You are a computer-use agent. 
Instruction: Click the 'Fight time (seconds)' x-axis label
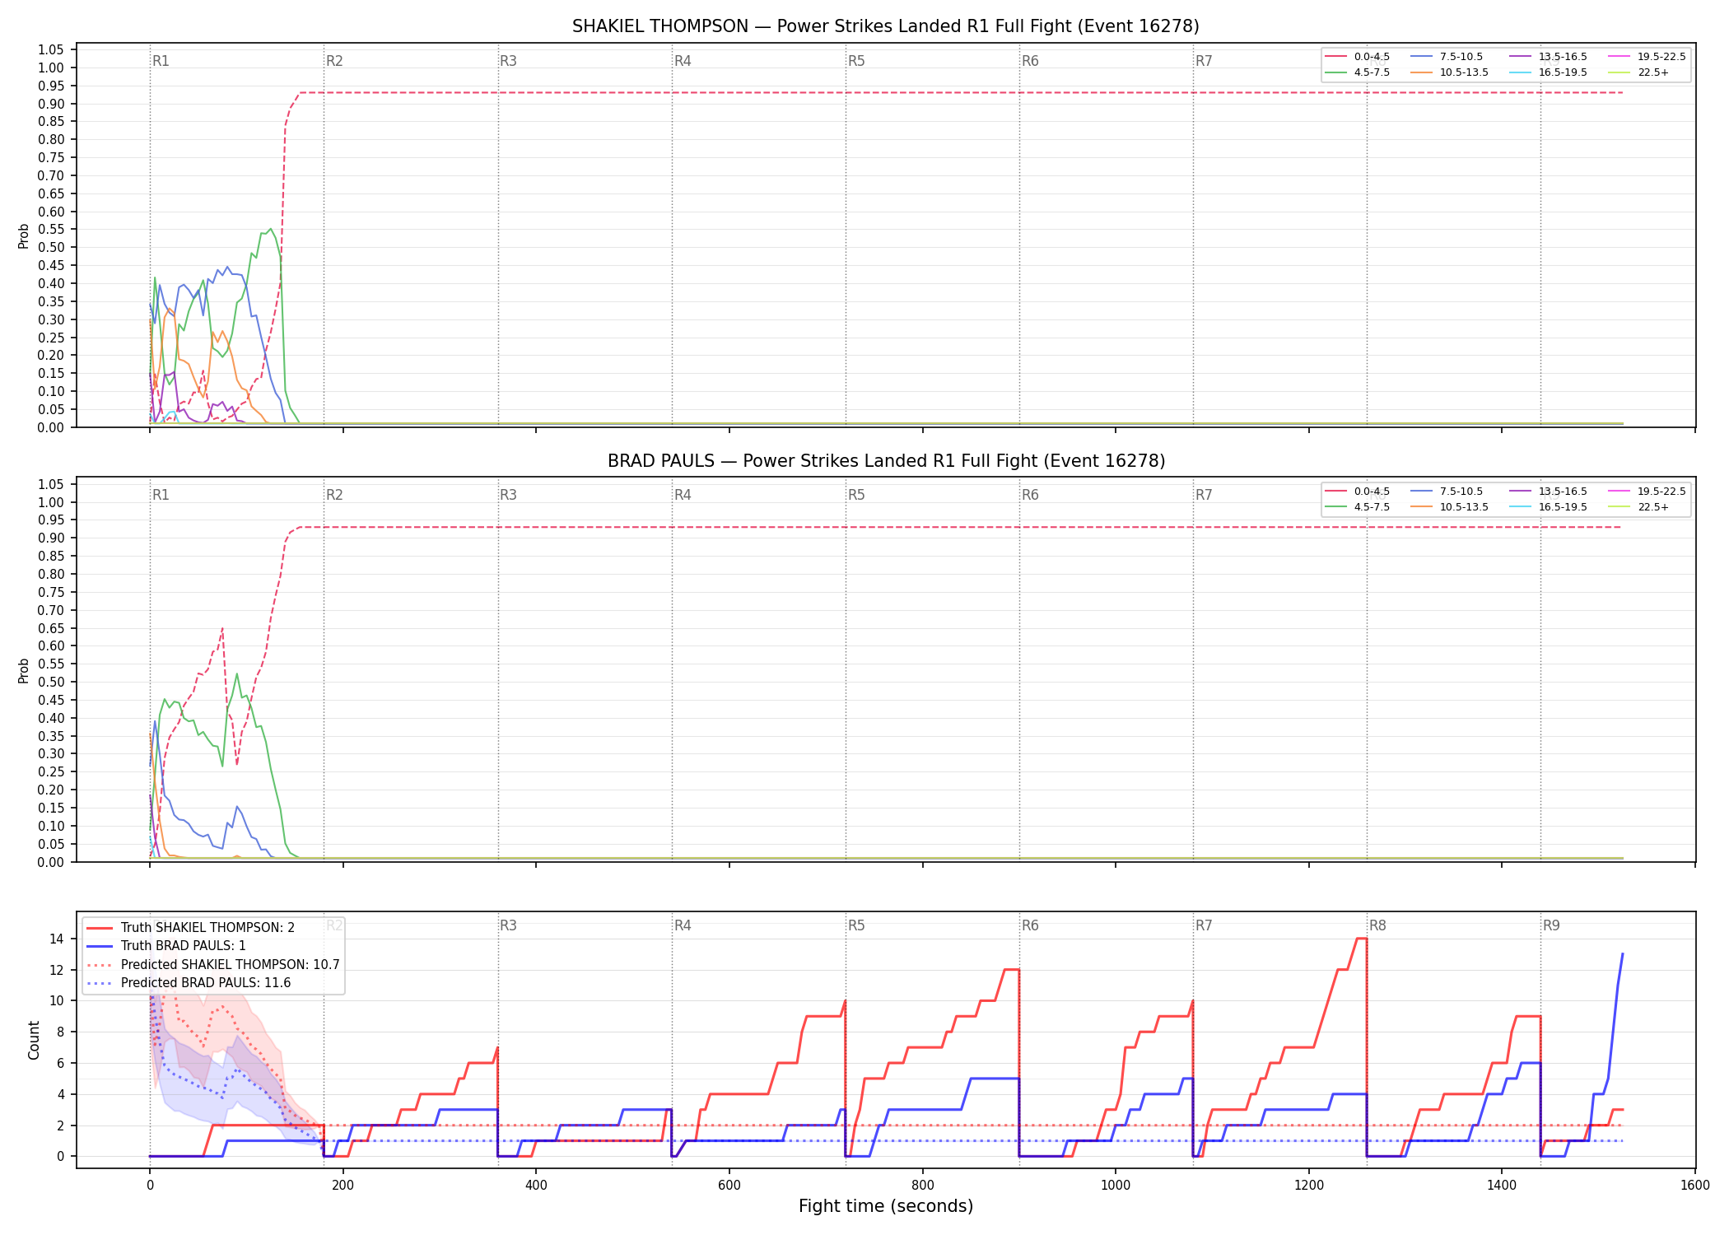(x=886, y=1206)
